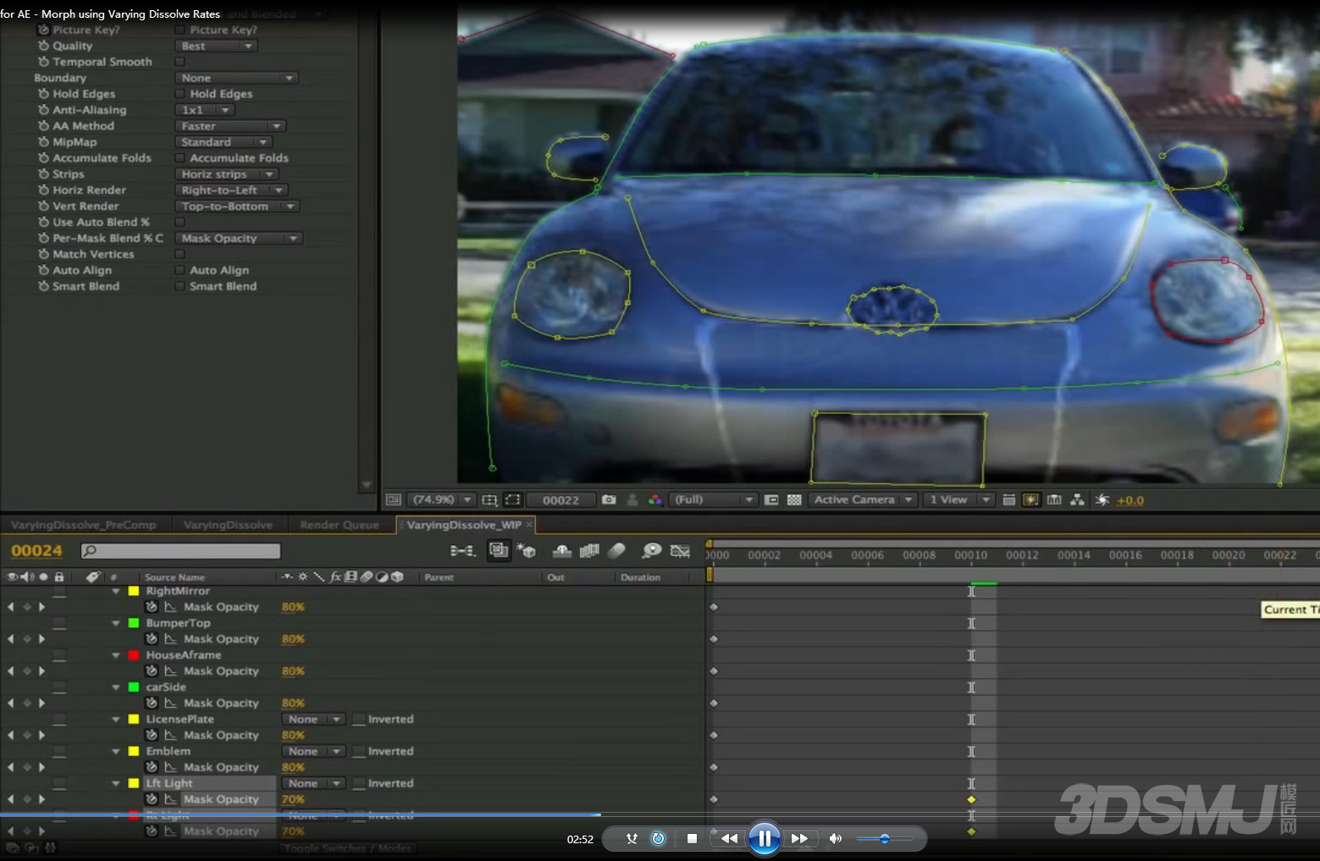Open the Strips Horiz strips dropdown
The width and height of the screenshot is (1320, 861).
226,174
